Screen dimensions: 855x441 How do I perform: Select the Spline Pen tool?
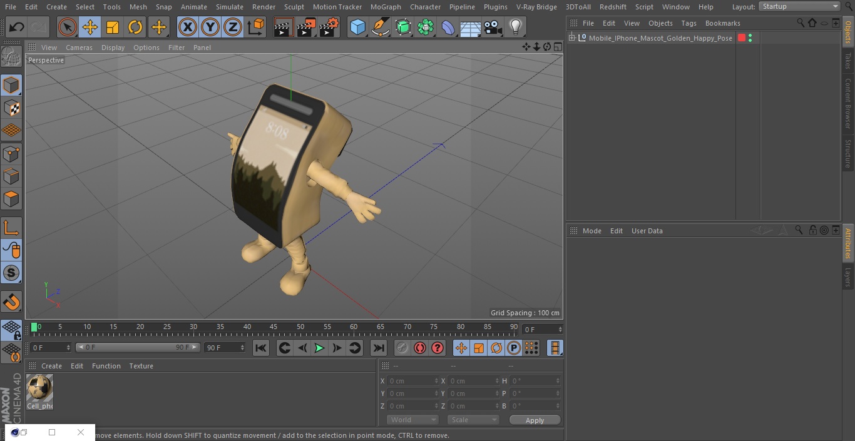pyautogui.click(x=381, y=27)
